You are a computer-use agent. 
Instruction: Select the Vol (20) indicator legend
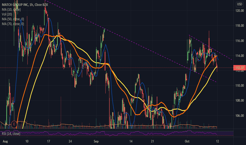point(7,14)
